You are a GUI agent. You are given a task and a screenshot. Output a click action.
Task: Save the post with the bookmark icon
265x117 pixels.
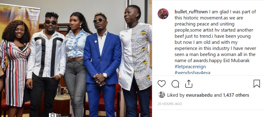pyautogui.click(x=256, y=84)
